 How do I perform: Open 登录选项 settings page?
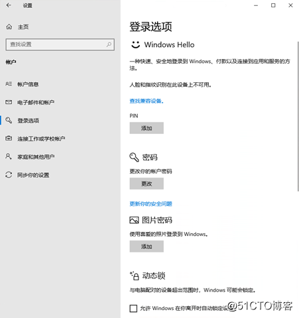[29, 121]
